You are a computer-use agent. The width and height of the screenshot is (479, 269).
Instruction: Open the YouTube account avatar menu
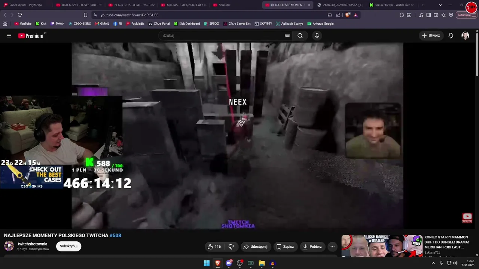point(465,35)
